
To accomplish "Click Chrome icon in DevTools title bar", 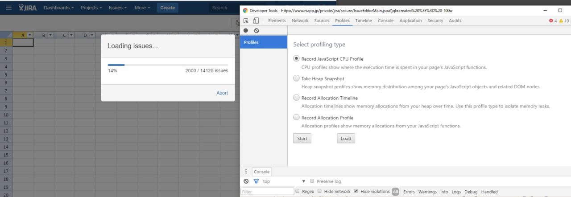I will click(x=245, y=10).
